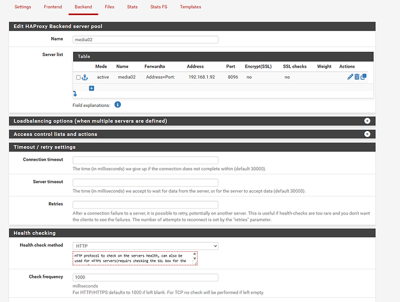Delete the media02 server with trash icon
This screenshot has width=400, height=302.
[x=357, y=77]
